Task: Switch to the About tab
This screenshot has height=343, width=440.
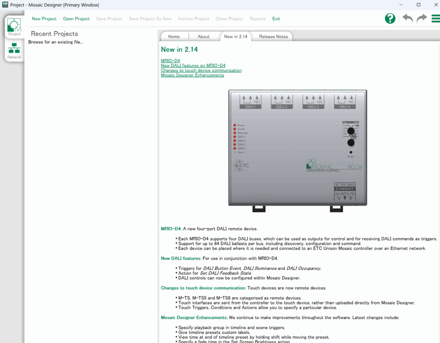Action: click(x=203, y=37)
